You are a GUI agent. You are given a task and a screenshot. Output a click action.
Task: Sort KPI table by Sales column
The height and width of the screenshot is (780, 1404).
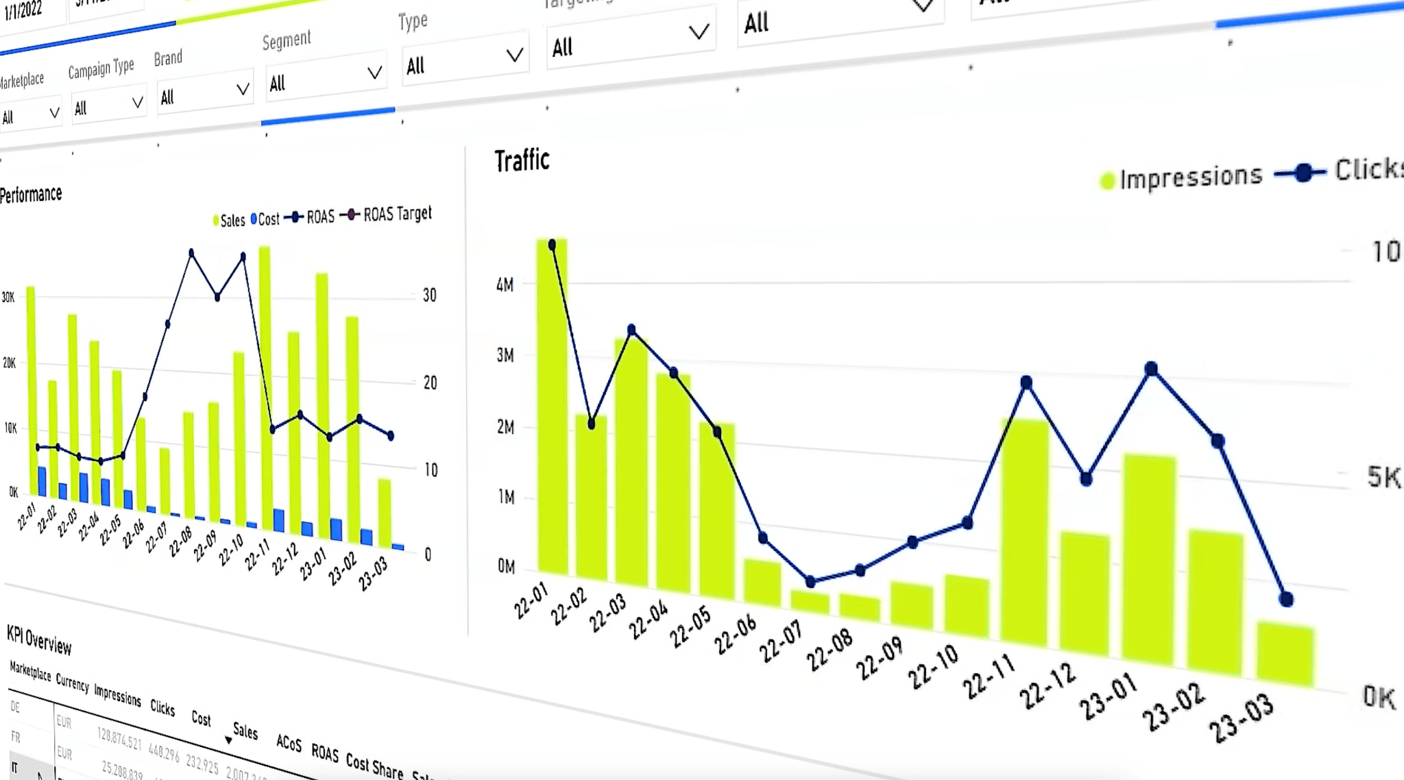point(245,731)
